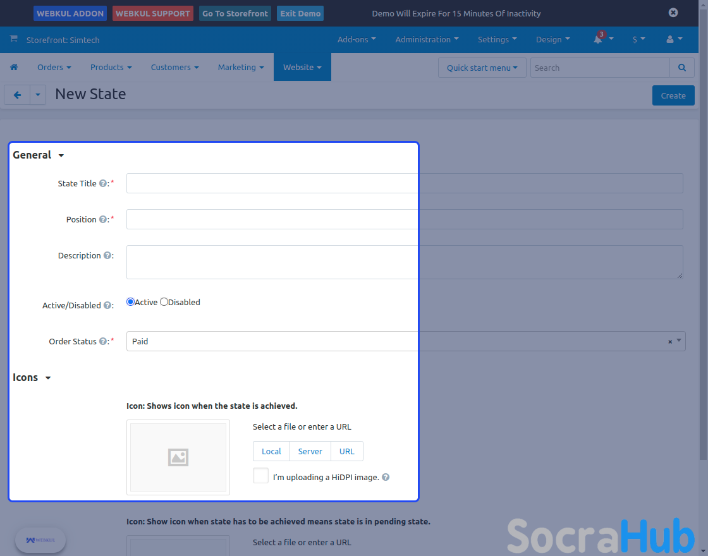Select the Disabled radio button
The image size is (708, 556).
tap(164, 302)
